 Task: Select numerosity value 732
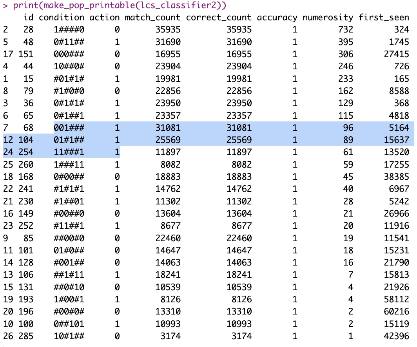coord(345,29)
